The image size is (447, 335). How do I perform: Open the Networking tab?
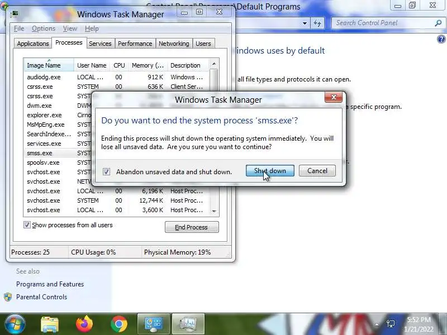tap(174, 44)
